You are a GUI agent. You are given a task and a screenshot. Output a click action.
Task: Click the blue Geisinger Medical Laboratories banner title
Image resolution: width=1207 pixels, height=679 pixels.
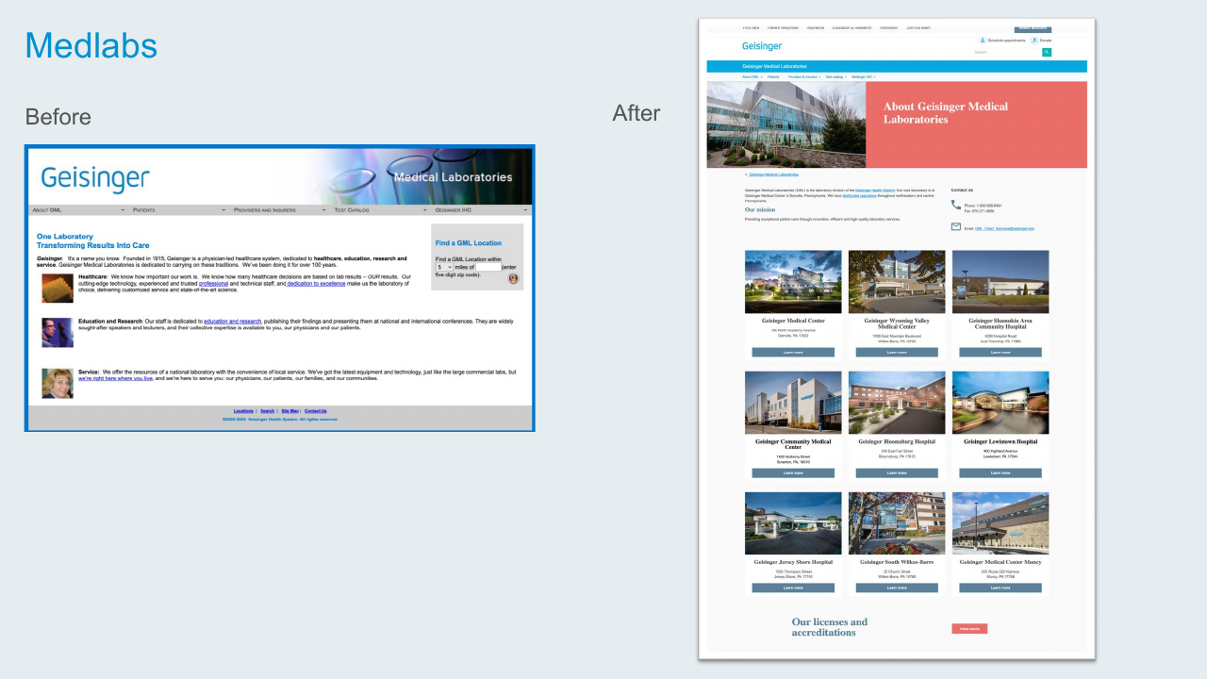(x=774, y=66)
